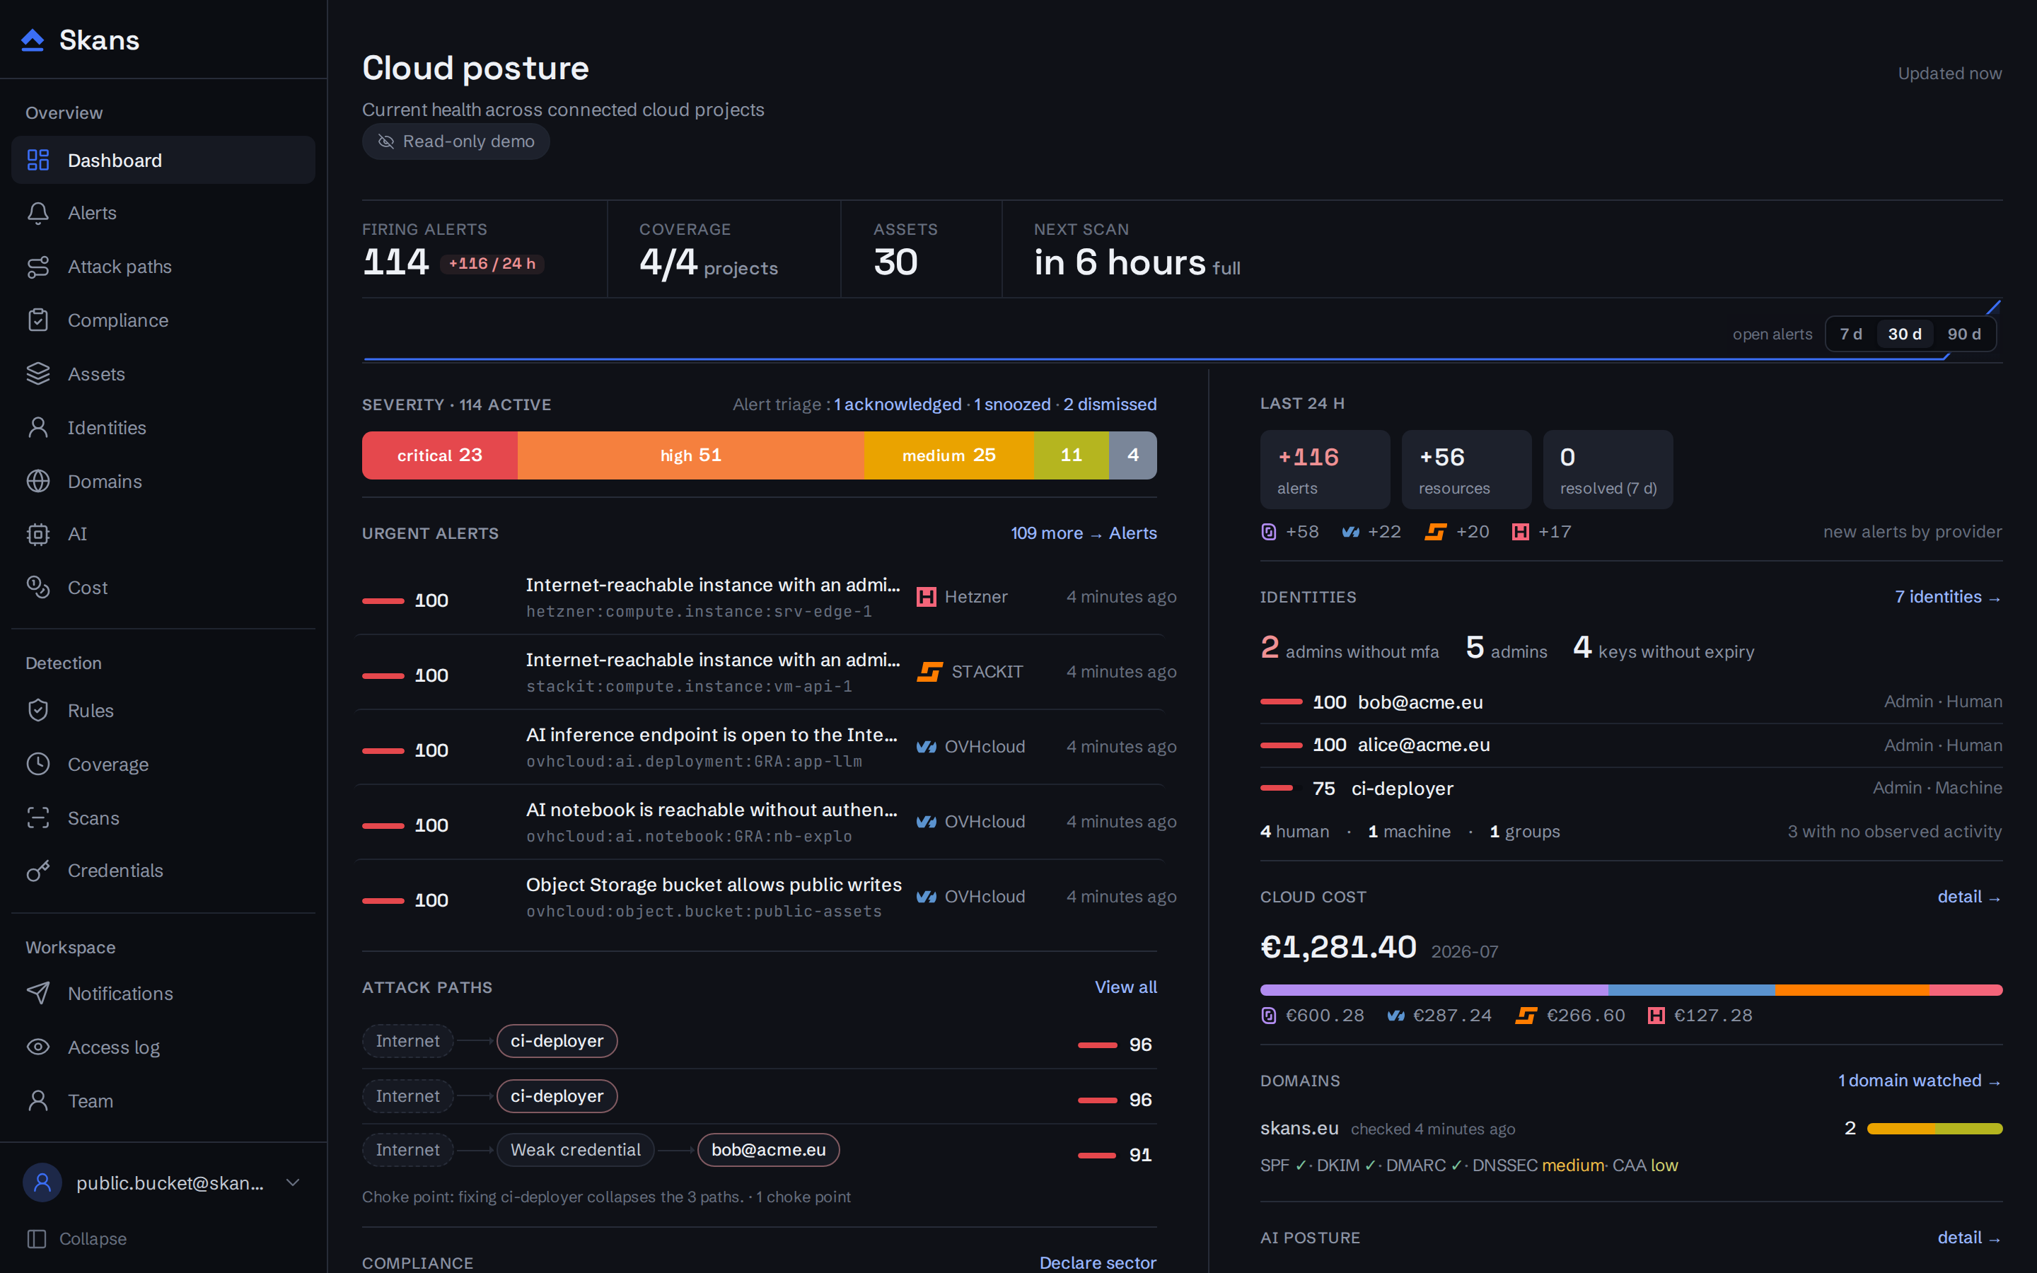Screen dimensions: 2037x1273
Task: Open the '2 dismissed' triage link
Action: [1110, 404]
